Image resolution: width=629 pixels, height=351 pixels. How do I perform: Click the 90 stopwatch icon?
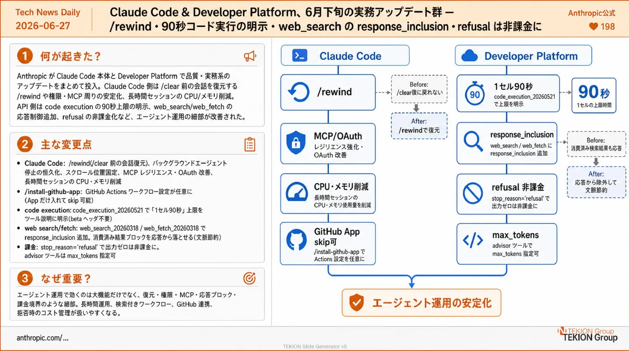click(475, 93)
